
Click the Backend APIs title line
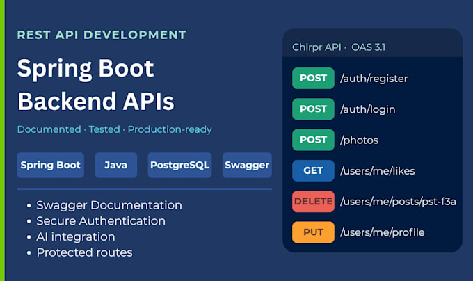coord(96,102)
